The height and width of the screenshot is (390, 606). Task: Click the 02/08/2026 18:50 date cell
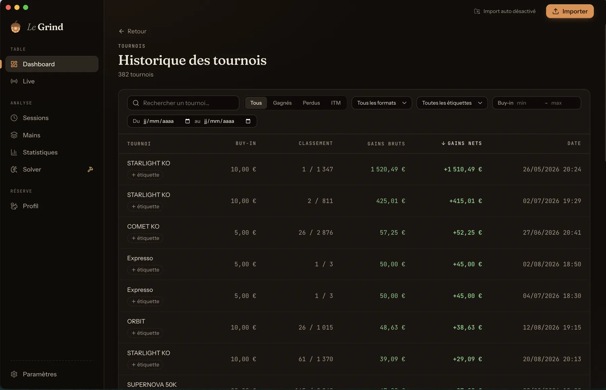pyautogui.click(x=552, y=264)
